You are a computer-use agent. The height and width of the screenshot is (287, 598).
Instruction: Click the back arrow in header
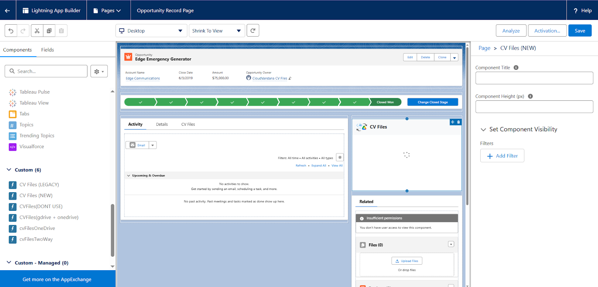[7, 10]
